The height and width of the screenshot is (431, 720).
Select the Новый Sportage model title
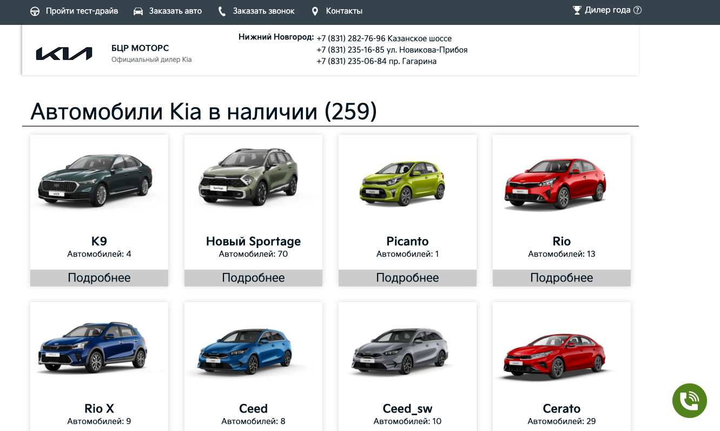tap(253, 241)
